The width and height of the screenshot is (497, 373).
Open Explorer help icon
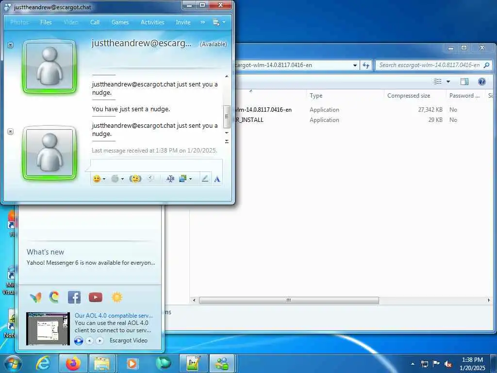(x=482, y=82)
